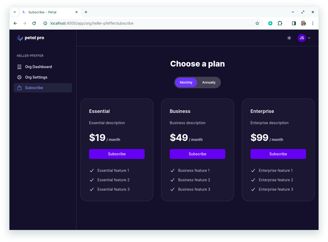The width and height of the screenshot is (328, 242).
Task: Expand the chevron next to the JS avatar
Action: pyautogui.click(x=309, y=38)
